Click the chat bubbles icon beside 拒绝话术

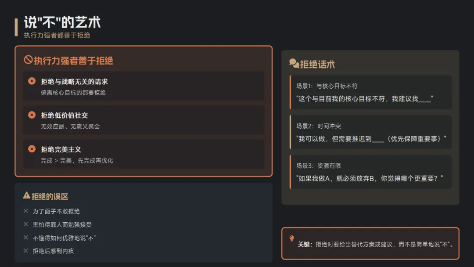point(294,64)
